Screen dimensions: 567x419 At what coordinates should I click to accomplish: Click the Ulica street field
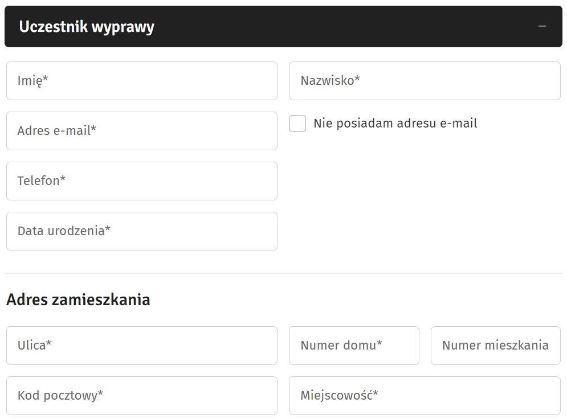tap(142, 346)
